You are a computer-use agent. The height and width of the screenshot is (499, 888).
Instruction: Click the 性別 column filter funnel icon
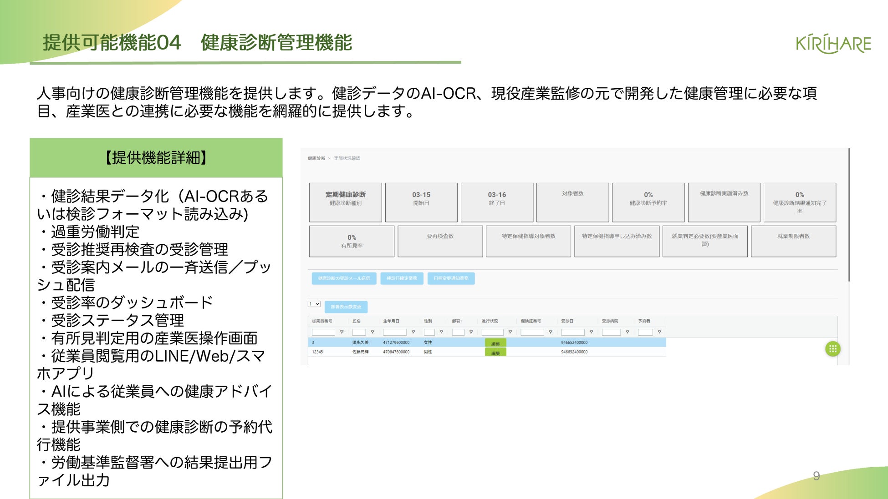pyautogui.click(x=441, y=332)
